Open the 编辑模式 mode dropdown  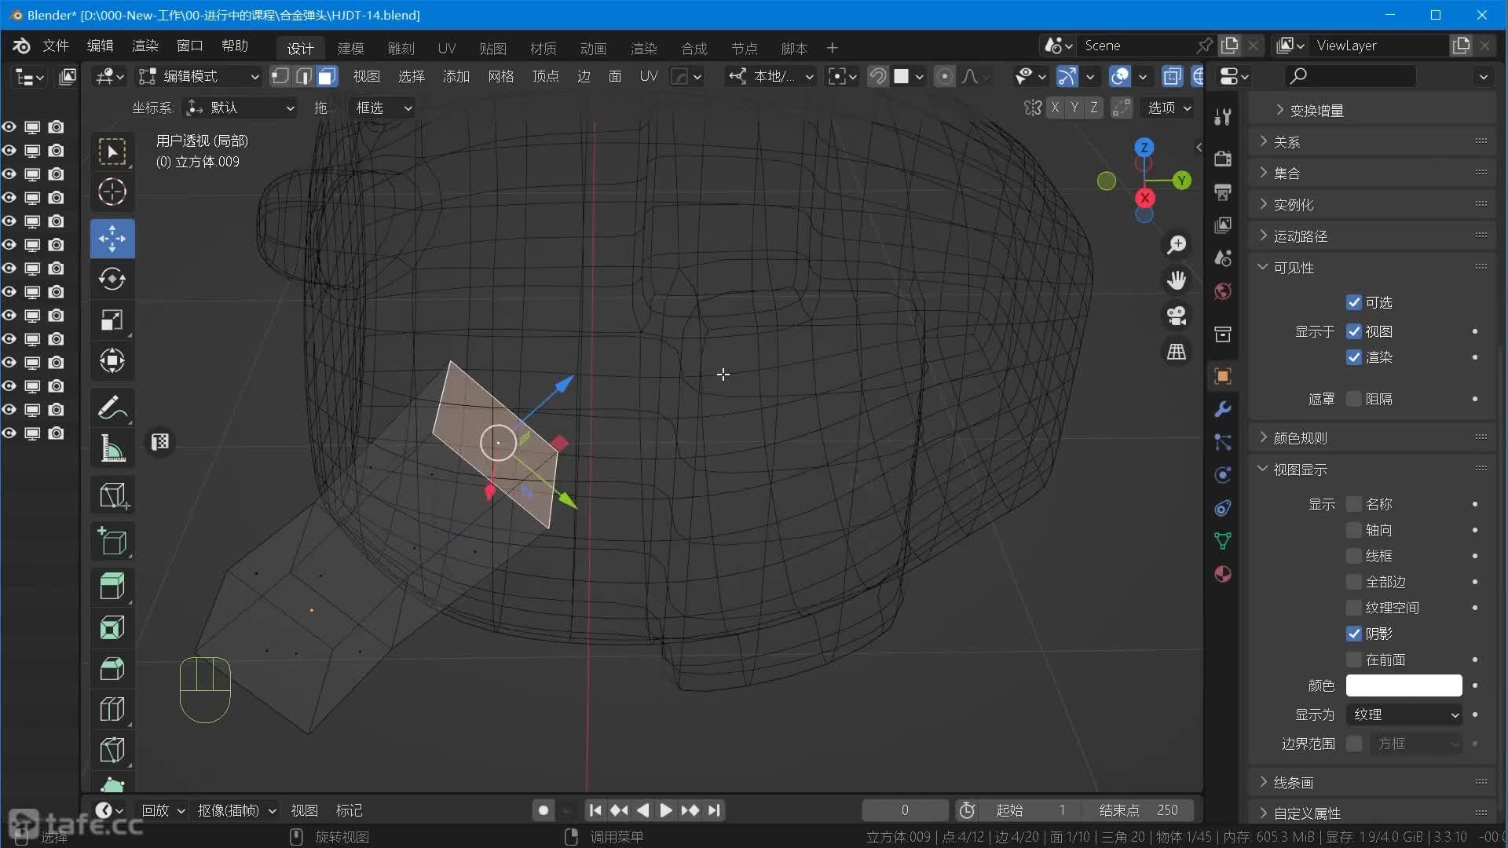[x=199, y=76]
